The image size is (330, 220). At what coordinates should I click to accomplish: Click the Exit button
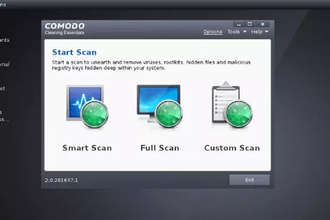click(x=250, y=180)
